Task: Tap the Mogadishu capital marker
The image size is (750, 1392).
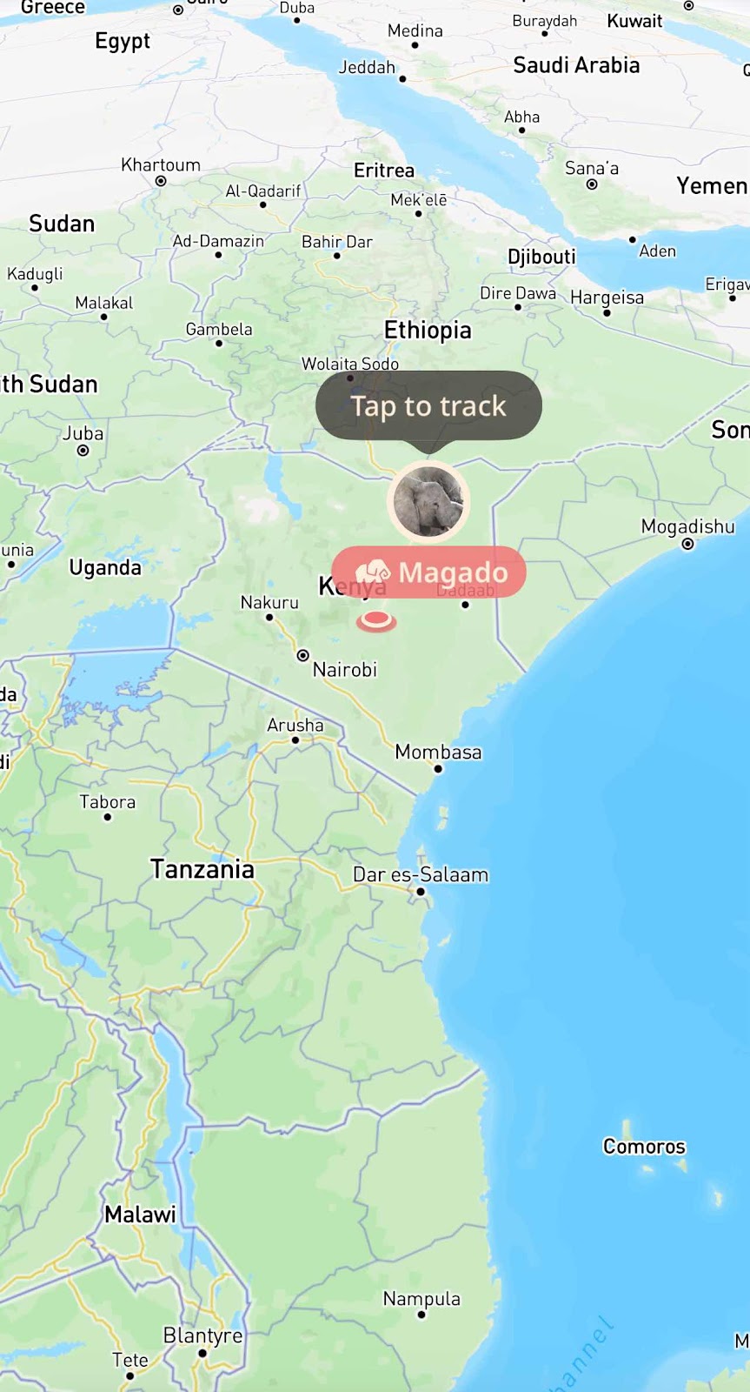Action: point(687,545)
